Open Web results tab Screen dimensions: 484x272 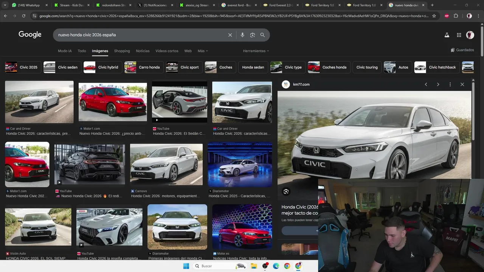[188, 51]
